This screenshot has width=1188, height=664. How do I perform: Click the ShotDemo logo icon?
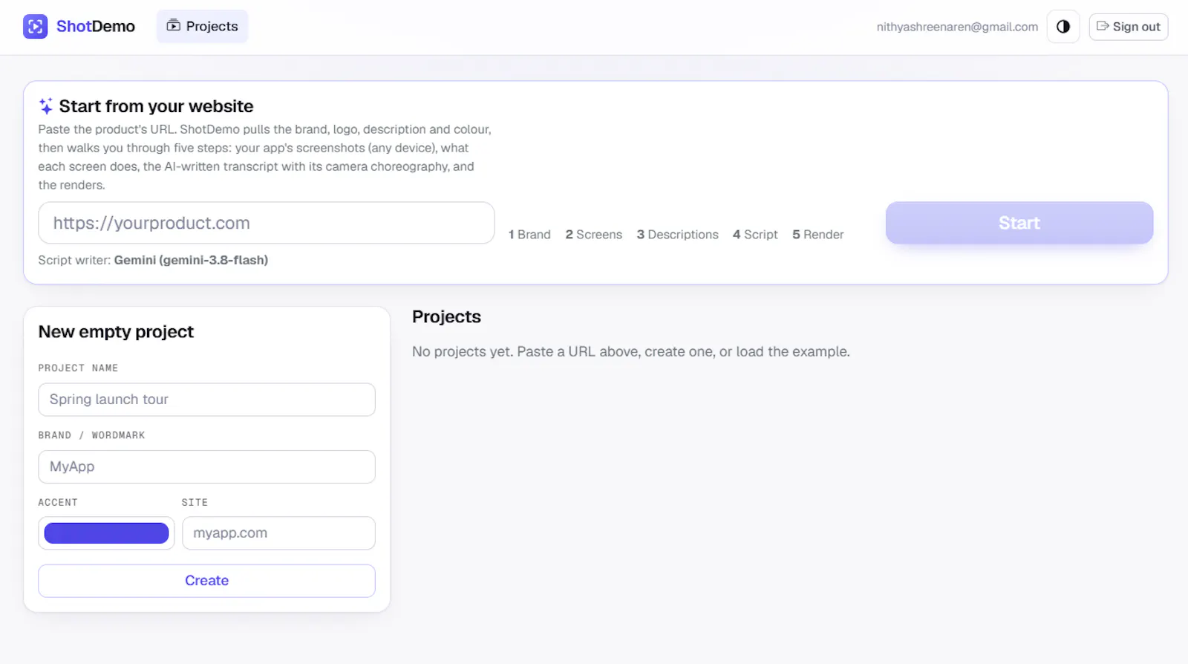pyautogui.click(x=35, y=27)
